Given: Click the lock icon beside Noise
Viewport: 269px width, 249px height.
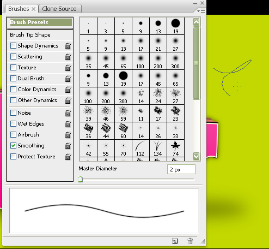Looking at the screenshot, I should tap(68, 113).
